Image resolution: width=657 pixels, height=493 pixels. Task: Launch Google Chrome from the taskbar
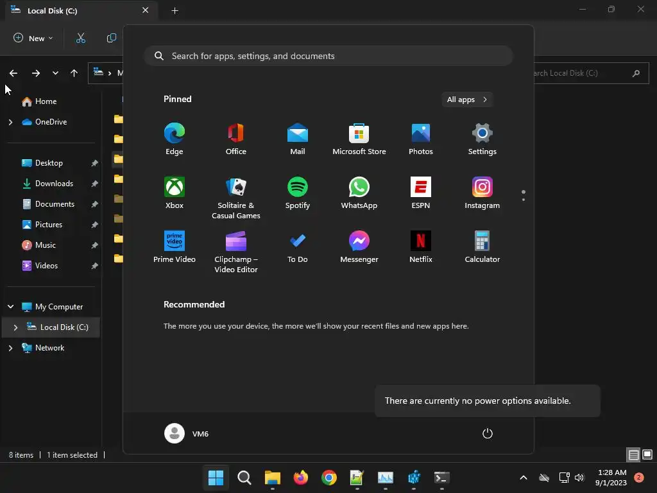(x=329, y=478)
